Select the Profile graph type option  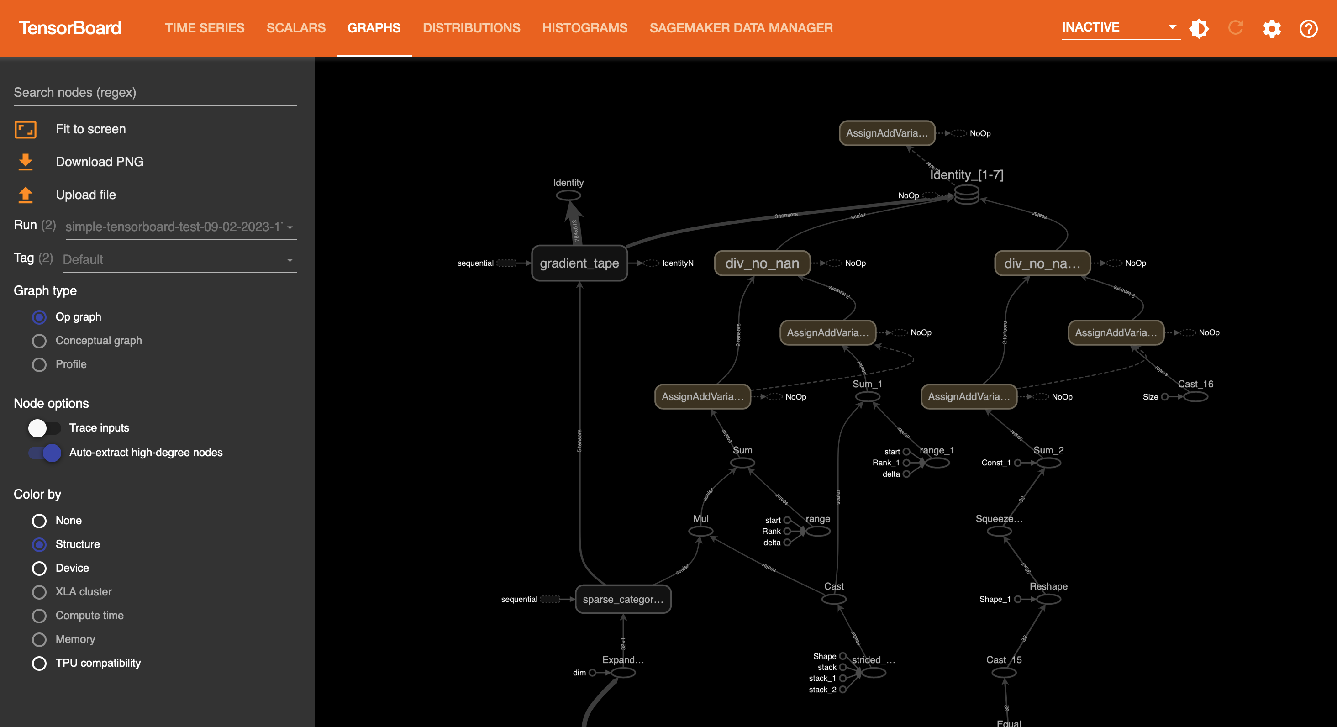coord(39,364)
